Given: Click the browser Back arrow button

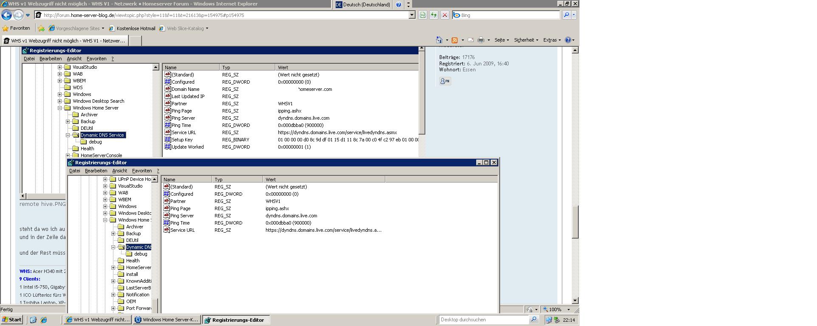Looking at the screenshot, I should tap(6, 15).
